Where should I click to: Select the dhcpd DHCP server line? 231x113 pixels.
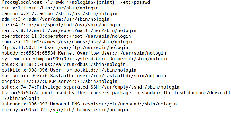[60, 81]
